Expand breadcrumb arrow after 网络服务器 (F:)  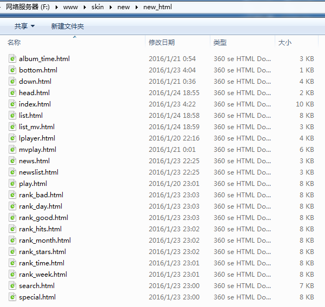tap(57, 7)
